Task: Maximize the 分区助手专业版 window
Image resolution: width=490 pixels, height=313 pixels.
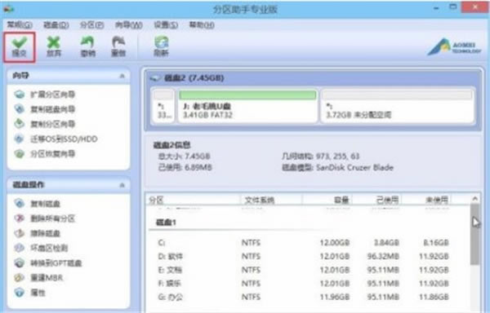Action: tap(453, 7)
